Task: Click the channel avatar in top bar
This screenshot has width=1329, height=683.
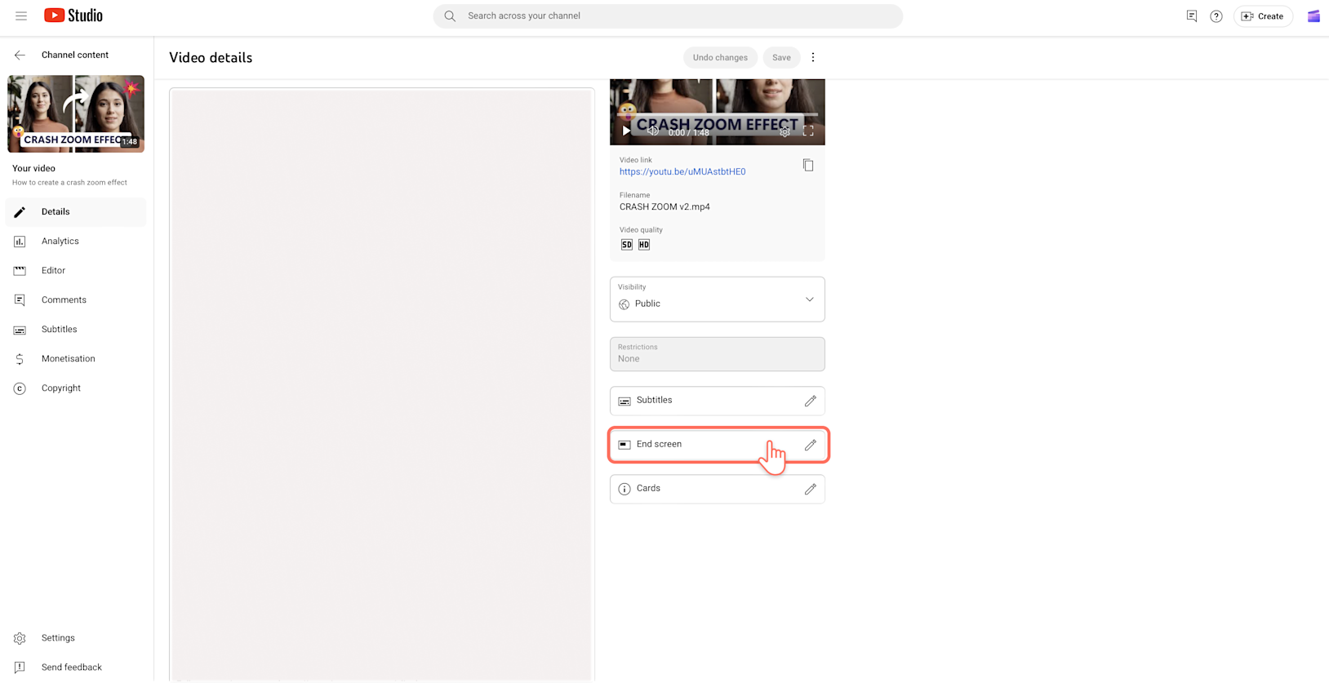Action: [1313, 16]
